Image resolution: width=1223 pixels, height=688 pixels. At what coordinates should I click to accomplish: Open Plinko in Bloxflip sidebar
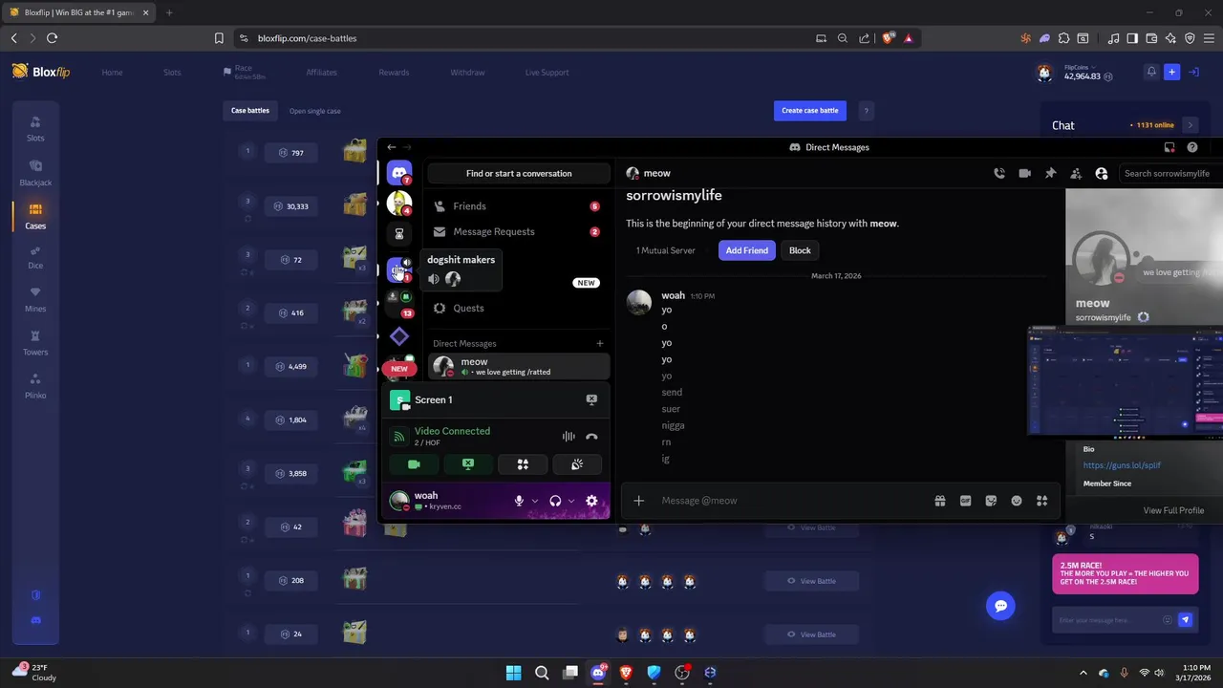coord(35,386)
